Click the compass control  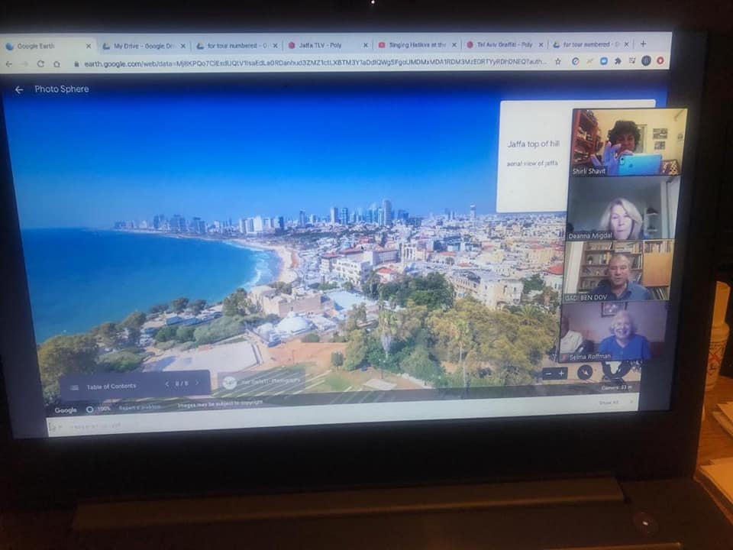click(585, 372)
